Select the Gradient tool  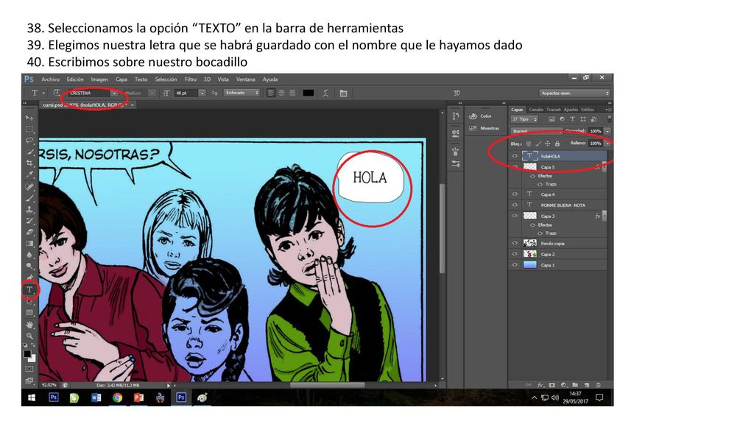click(29, 243)
